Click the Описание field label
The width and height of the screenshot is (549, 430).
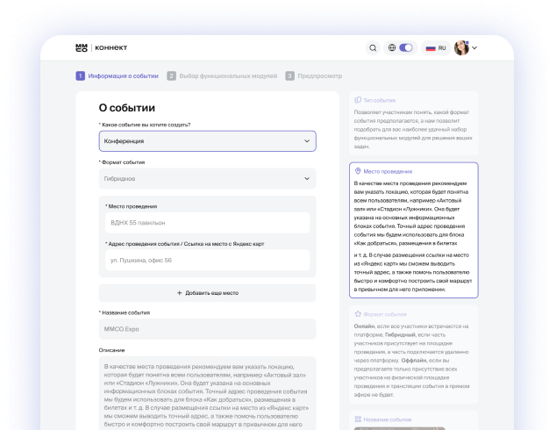[x=111, y=350]
